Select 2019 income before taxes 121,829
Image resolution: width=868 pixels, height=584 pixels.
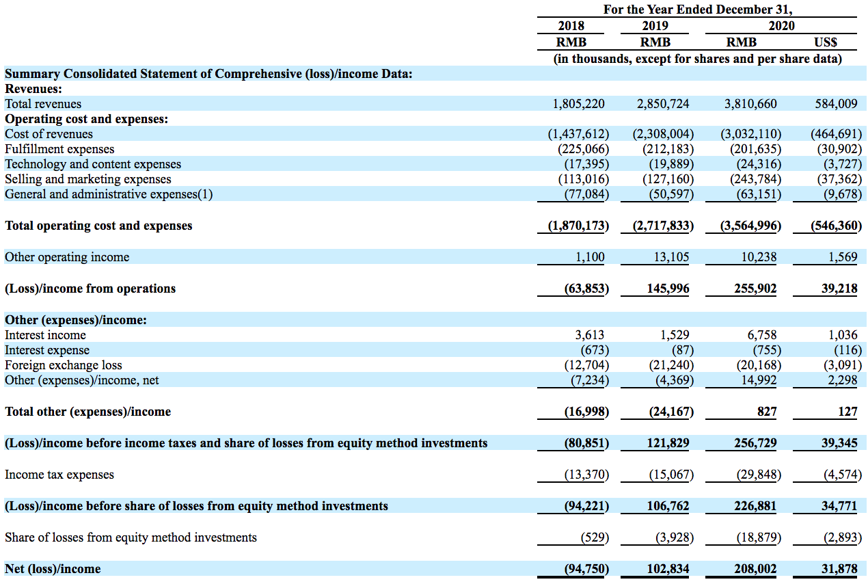[x=668, y=443]
